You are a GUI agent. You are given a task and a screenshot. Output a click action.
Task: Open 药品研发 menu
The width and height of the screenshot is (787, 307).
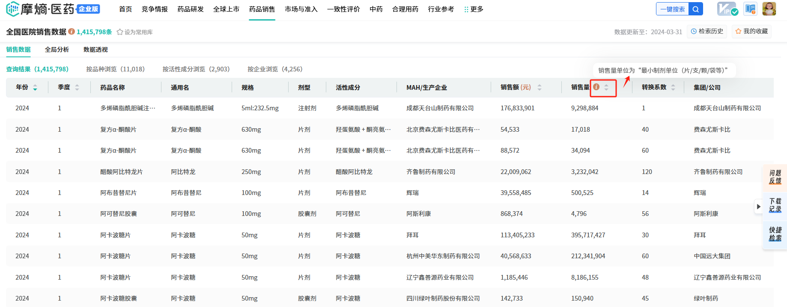(191, 9)
